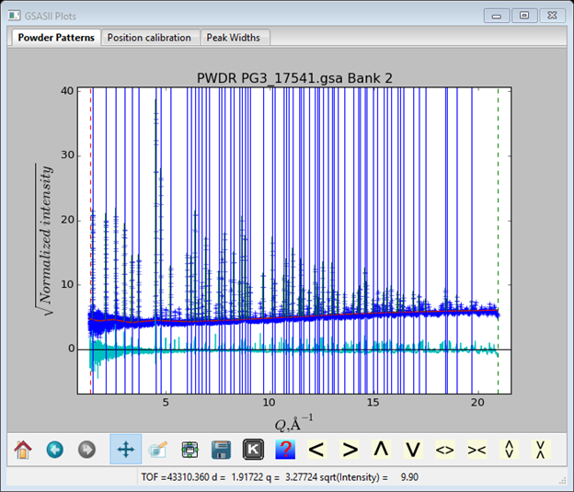574x492 pixels.
Task: Save the figure with floppy icon
Action: pos(221,450)
